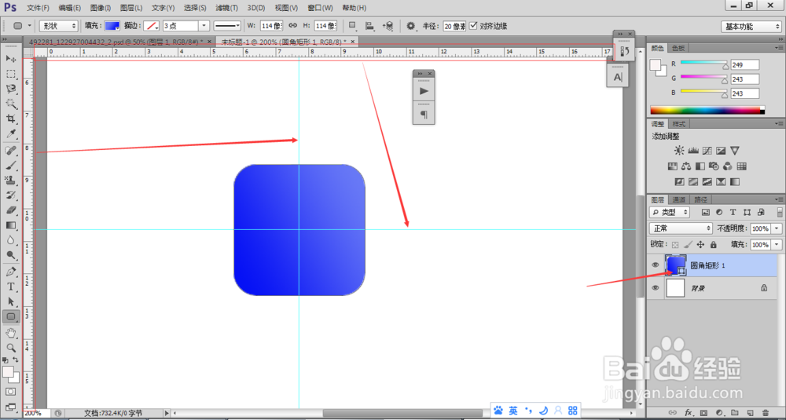The image size is (786, 420).
Task: Select the Dodge tool
Action: pos(10,255)
